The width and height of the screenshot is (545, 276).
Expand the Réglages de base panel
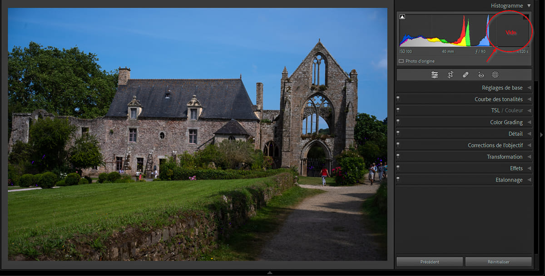tap(502, 88)
